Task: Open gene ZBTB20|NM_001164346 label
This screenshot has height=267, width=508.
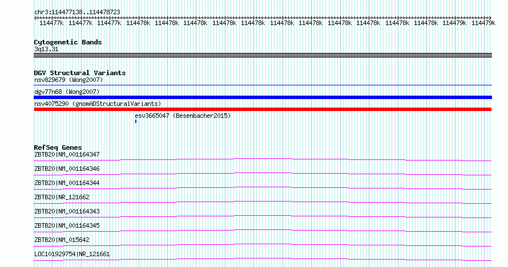Action: [67, 169]
